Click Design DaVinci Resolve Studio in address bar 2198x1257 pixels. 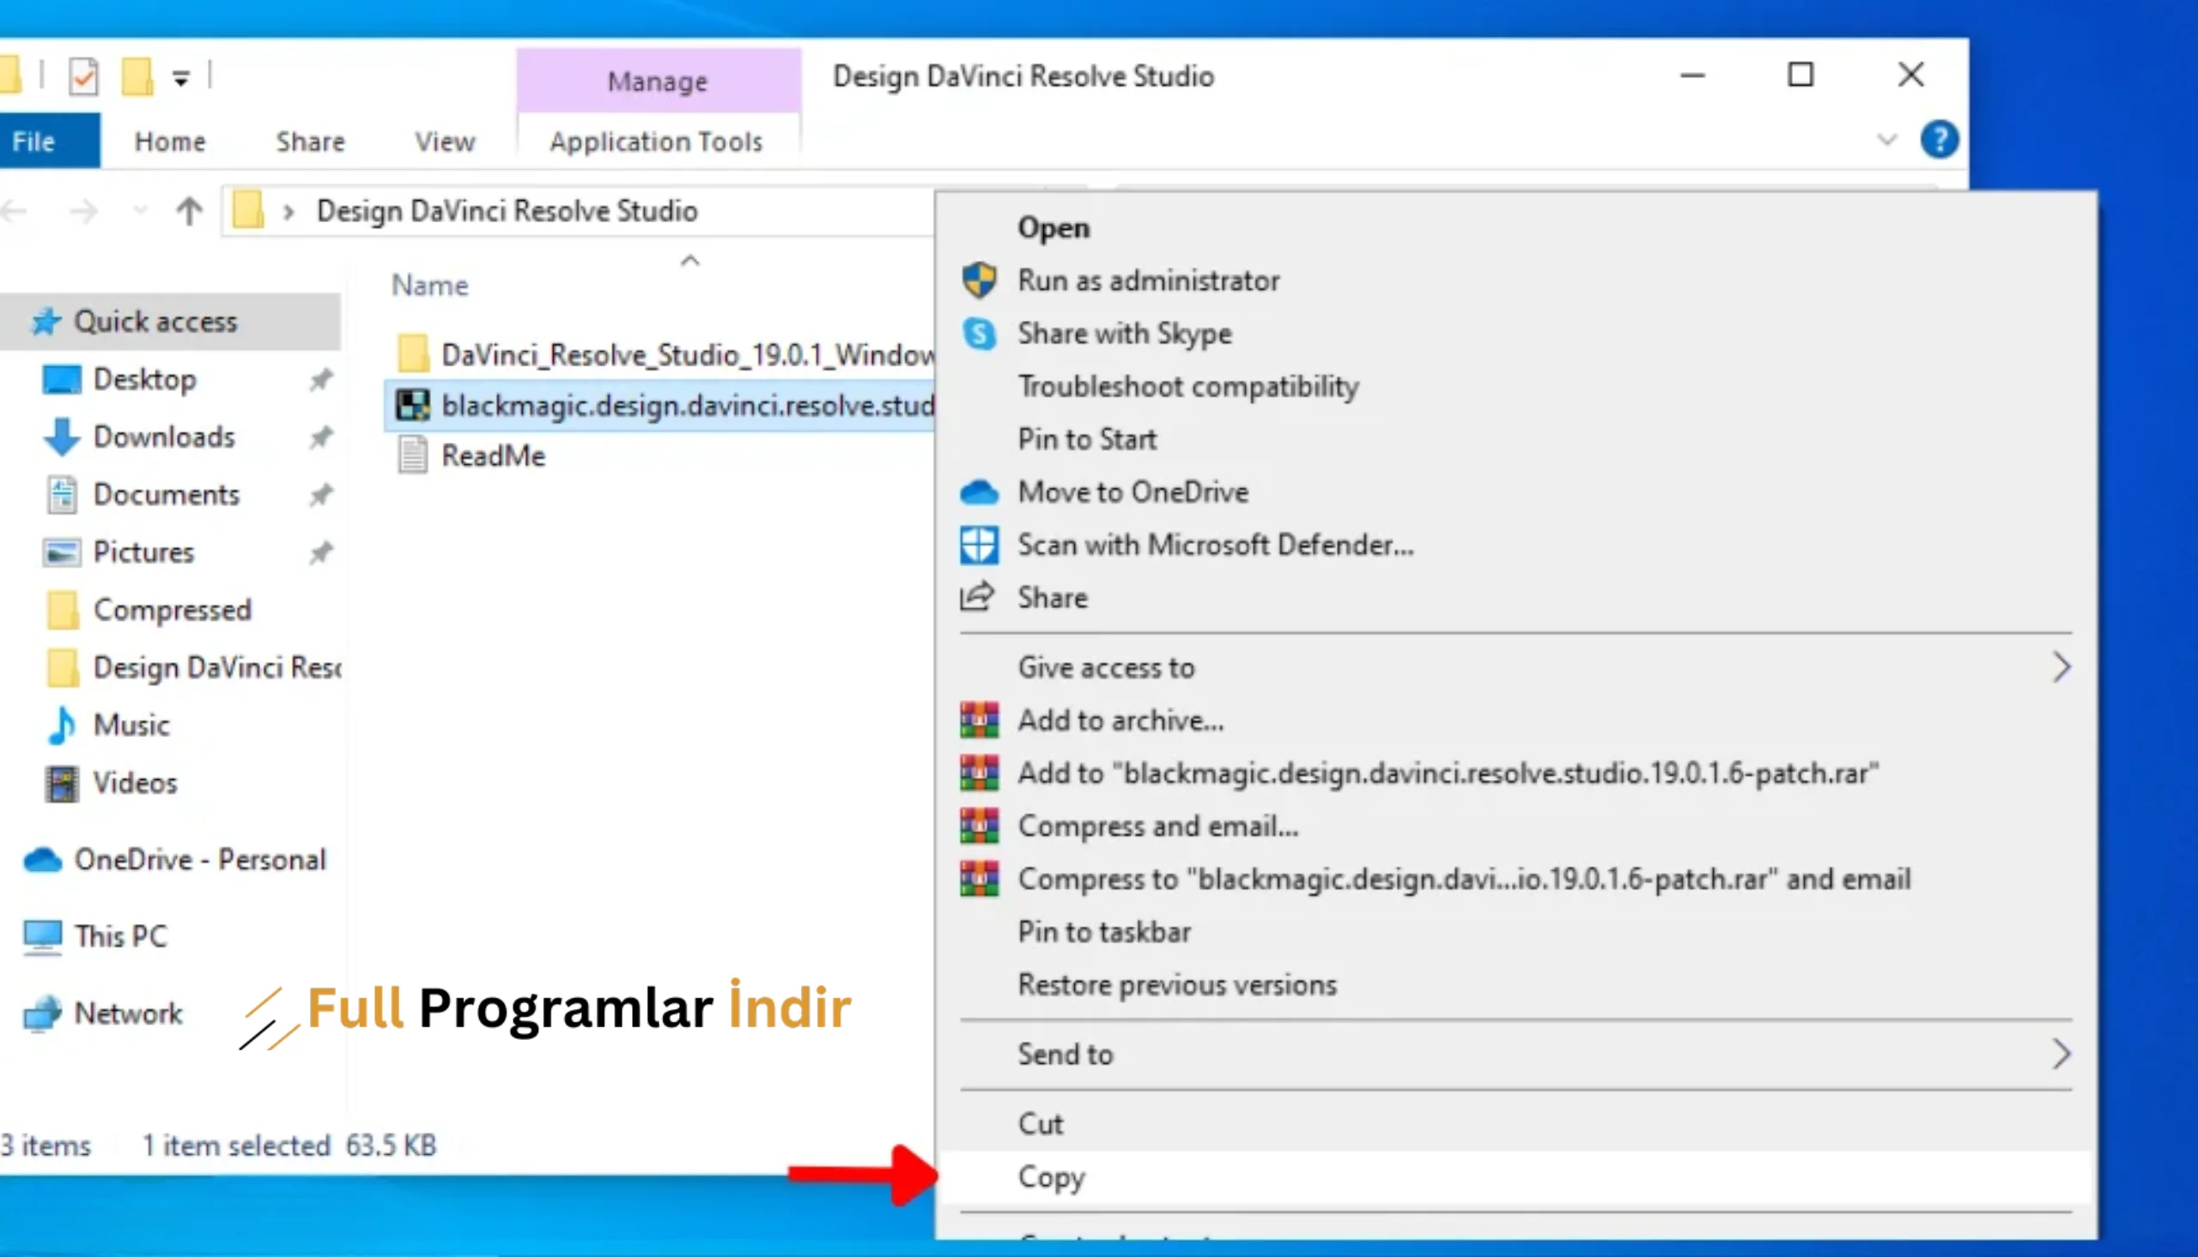click(x=507, y=211)
